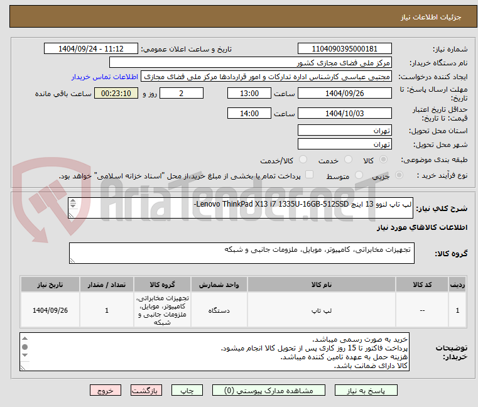478x407 pixels.
Task: Click the نام دستگاه خریدار field
Action: pyautogui.click(x=250, y=63)
